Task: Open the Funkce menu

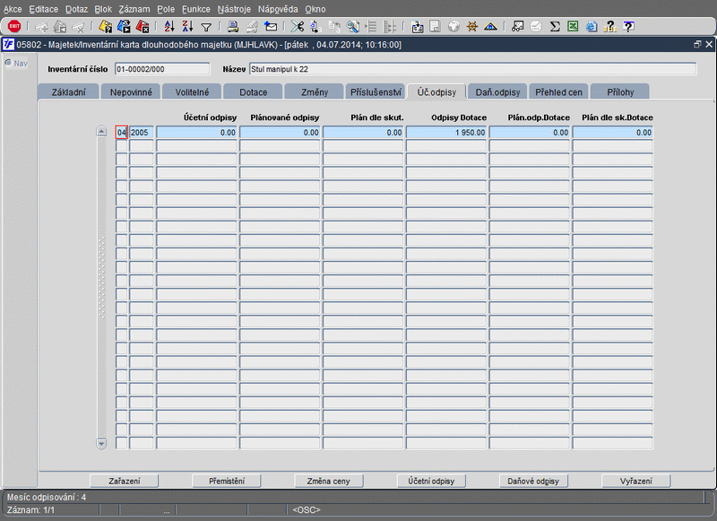Action: coord(196,9)
